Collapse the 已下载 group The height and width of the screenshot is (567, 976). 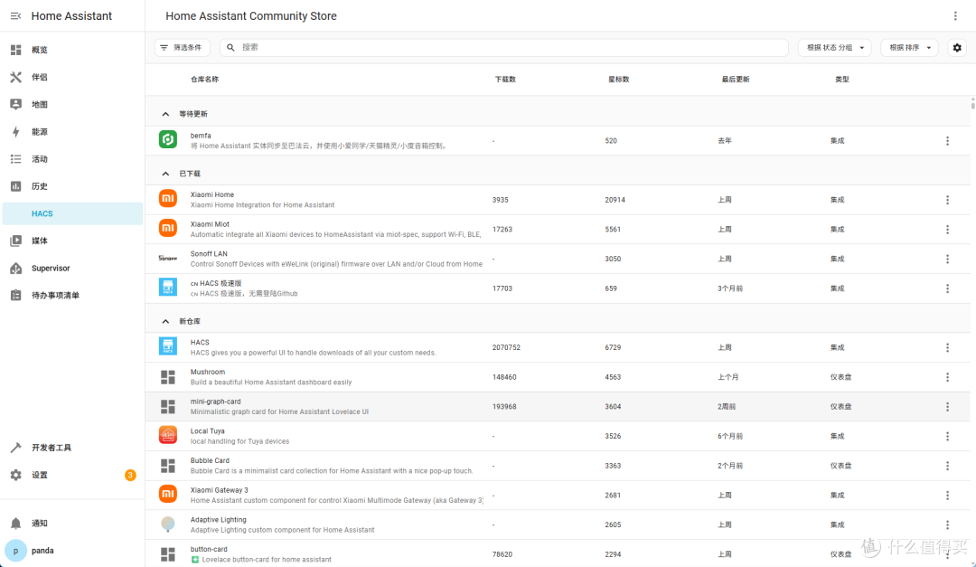click(x=165, y=174)
